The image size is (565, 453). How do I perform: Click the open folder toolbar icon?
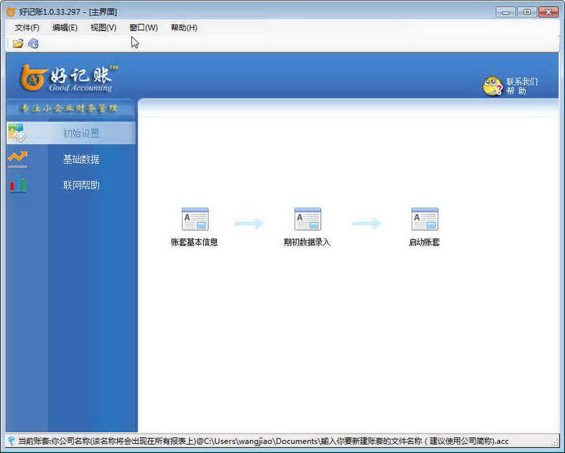click(x=18, y=44)
